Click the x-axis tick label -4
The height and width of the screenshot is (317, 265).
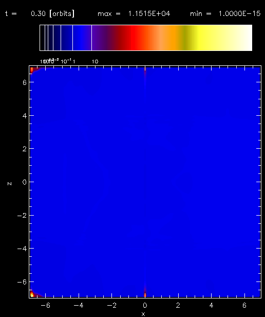79,305
